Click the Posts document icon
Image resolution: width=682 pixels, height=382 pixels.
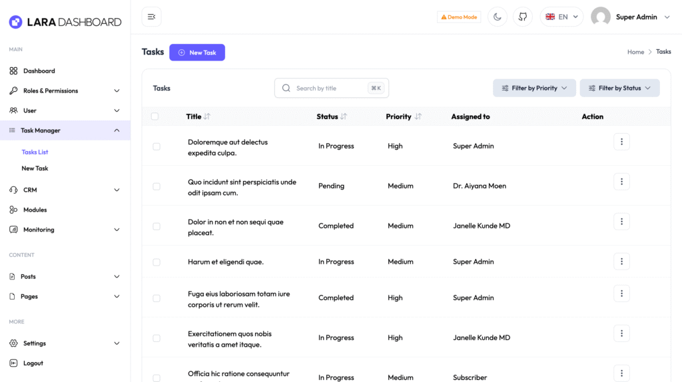tap(12, 276)
